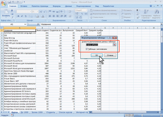Click the Find and Select binoculars icon

[156, 12]
